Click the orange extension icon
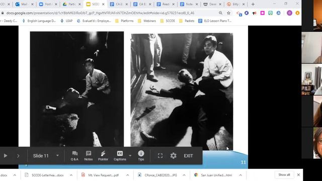322x181 pixels. pos(297,13)
